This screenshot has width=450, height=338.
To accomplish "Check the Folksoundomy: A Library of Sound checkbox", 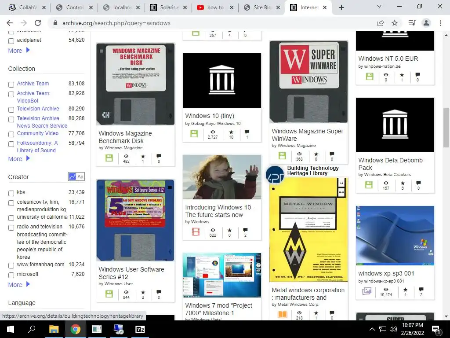I will [11, 144].
